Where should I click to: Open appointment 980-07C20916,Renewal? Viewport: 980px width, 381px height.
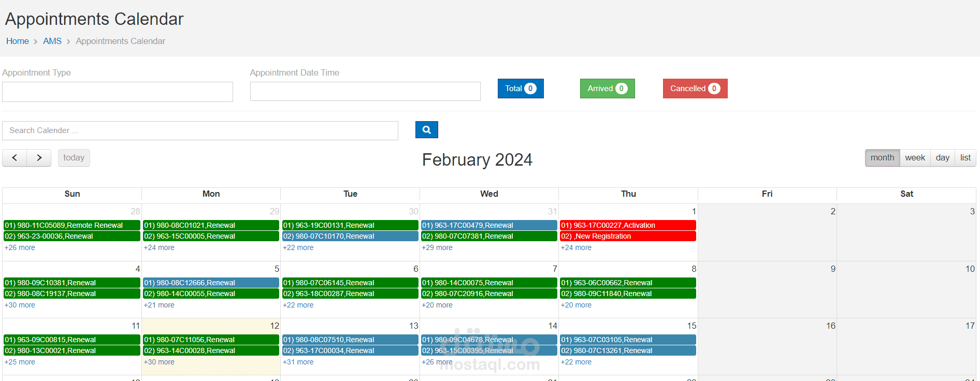coord(489,294)
